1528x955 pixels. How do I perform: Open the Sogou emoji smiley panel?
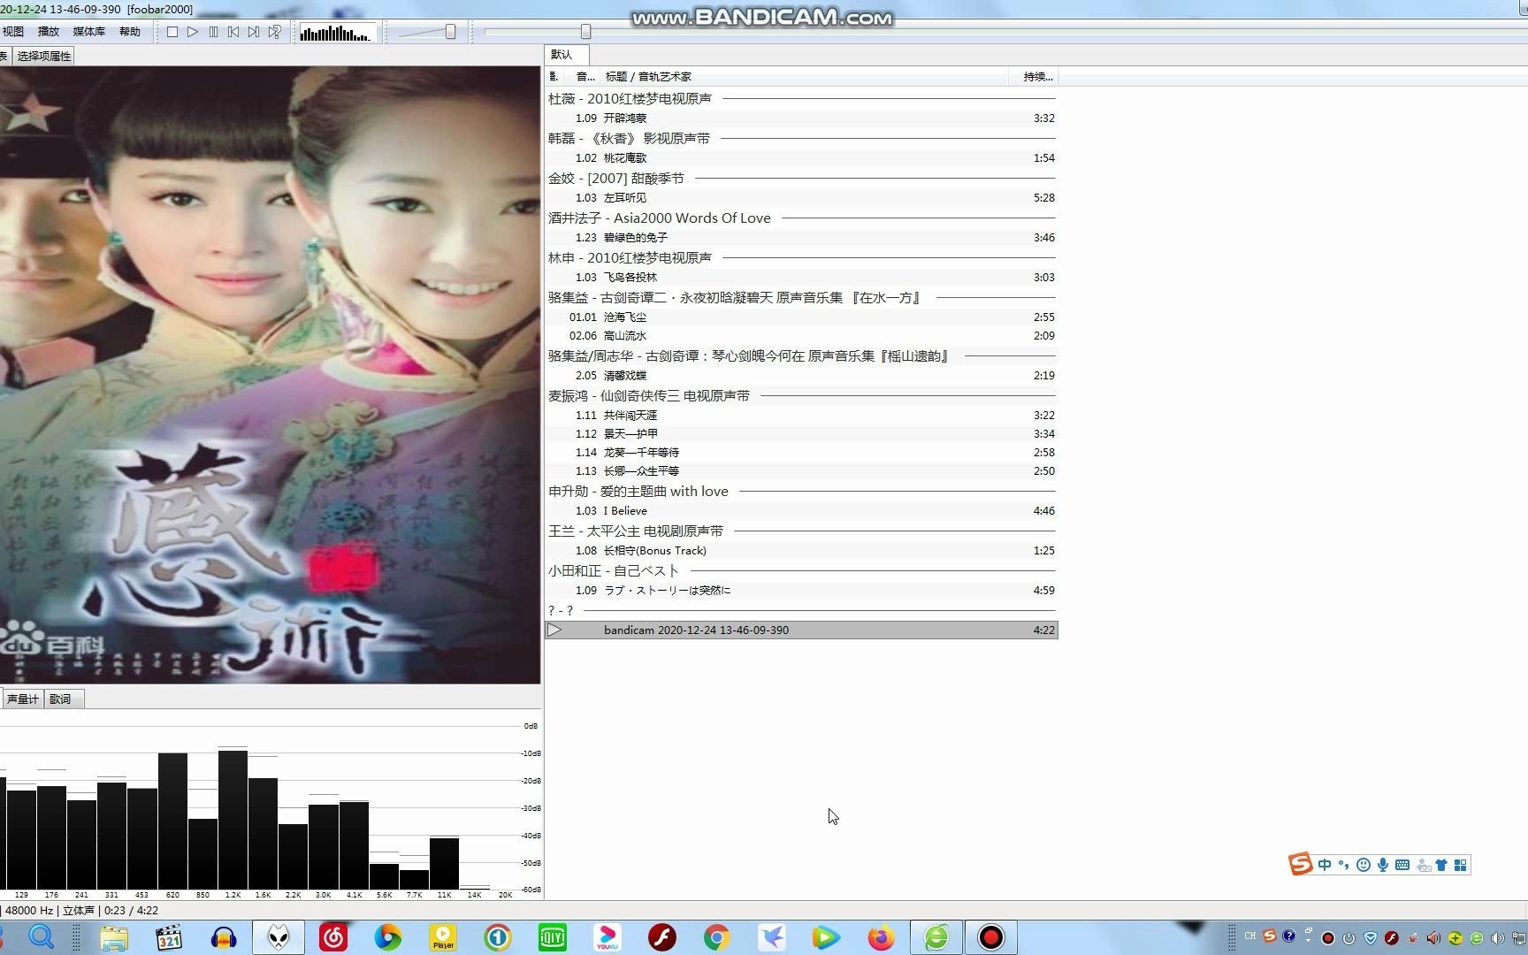click(x=1363, y=865)
